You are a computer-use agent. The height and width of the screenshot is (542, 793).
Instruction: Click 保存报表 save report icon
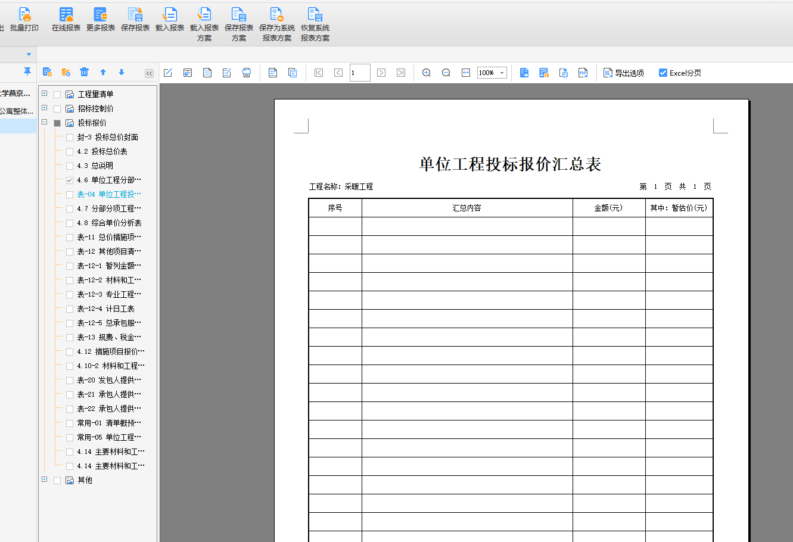pos(135,14)
